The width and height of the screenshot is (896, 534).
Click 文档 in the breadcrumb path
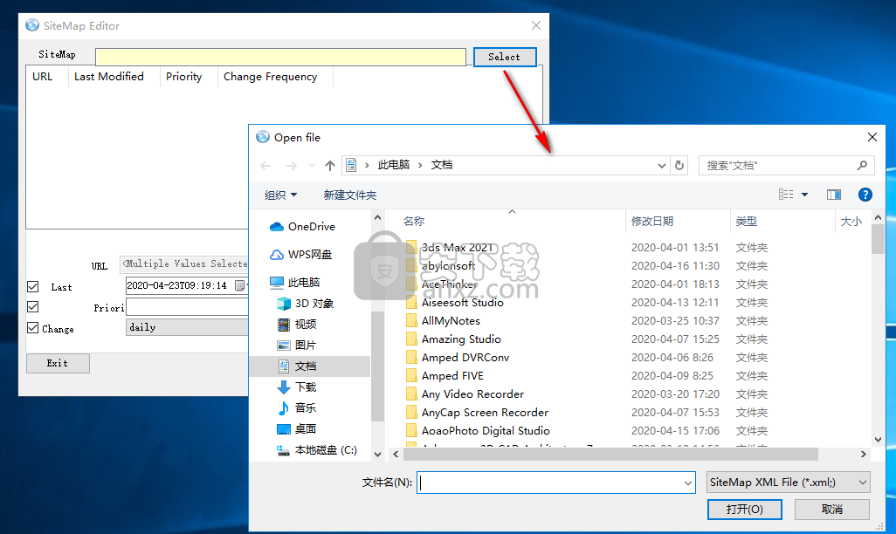coord(442,165)
